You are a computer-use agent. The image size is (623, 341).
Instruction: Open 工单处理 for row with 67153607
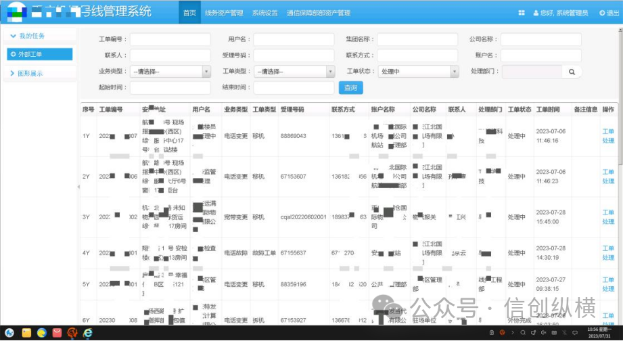click(x=608, y=177)
